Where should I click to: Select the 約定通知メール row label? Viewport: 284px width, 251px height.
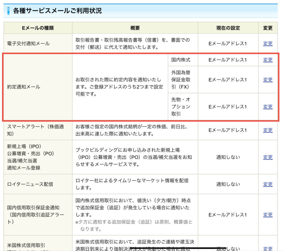(x=24, y=87)
